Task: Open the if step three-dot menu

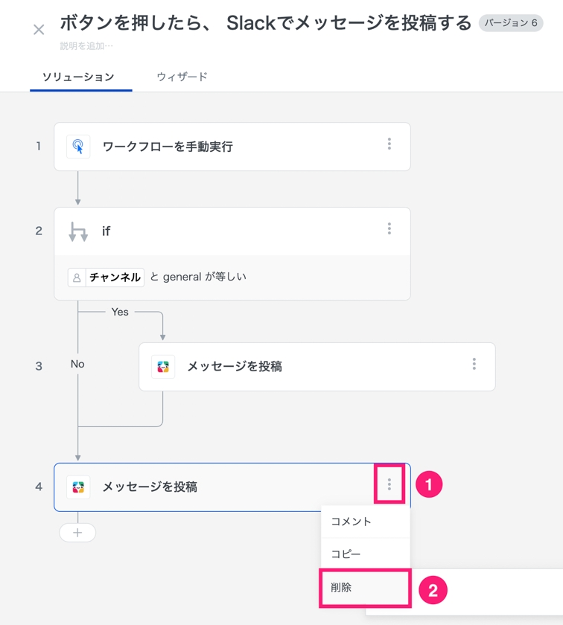Action: pos(389,229)
